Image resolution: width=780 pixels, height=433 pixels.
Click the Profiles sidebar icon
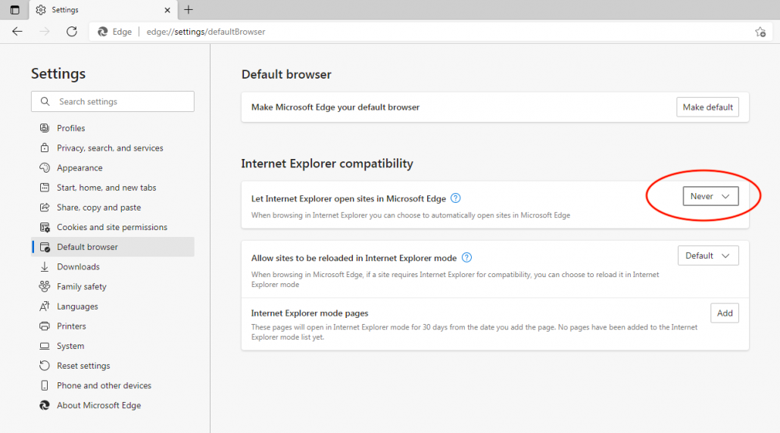pos(45,128)
